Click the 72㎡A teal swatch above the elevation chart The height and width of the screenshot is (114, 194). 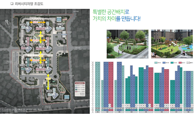coord(172,63)
